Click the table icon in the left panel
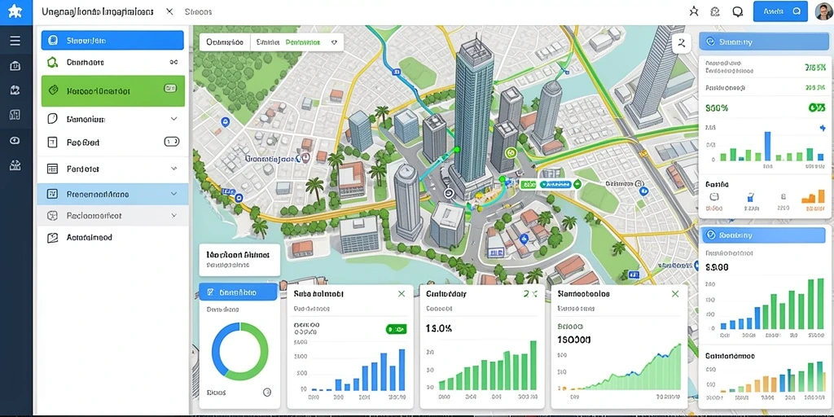The image size is (834, 417). (52, 169)
